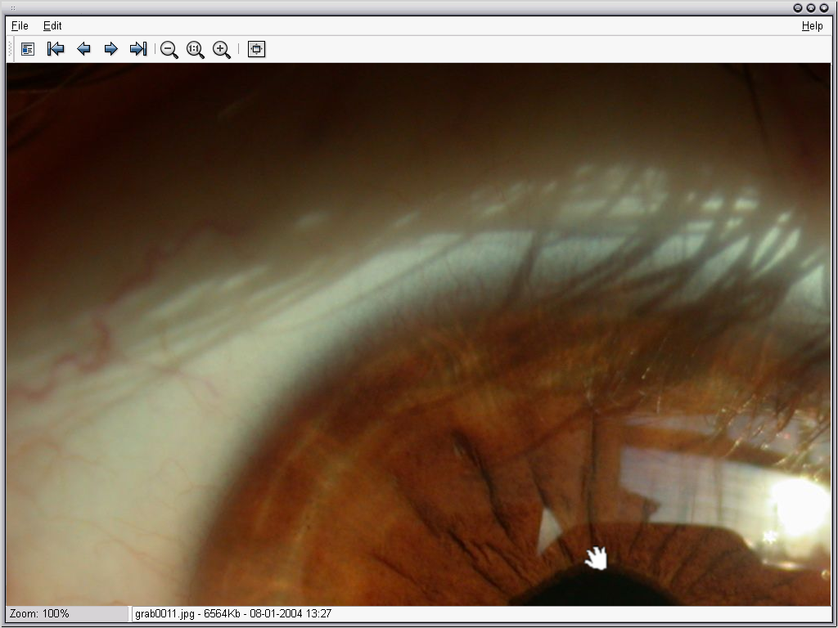Zoom out with the minus magnifier
The image size is (838, 628).
[x=169, y=50]
